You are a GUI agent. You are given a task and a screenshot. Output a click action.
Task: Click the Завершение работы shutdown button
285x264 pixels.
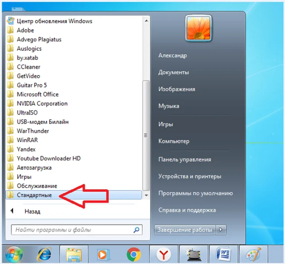click(x=185, y=230)
